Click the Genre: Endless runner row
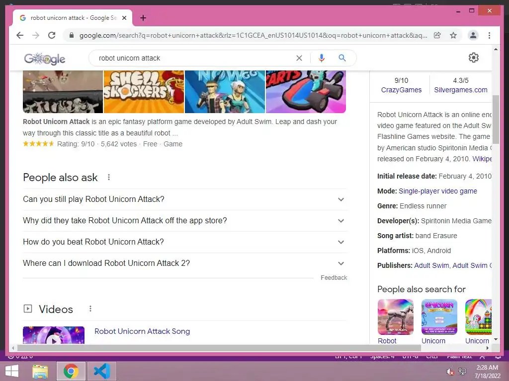 tap(412, 206)
